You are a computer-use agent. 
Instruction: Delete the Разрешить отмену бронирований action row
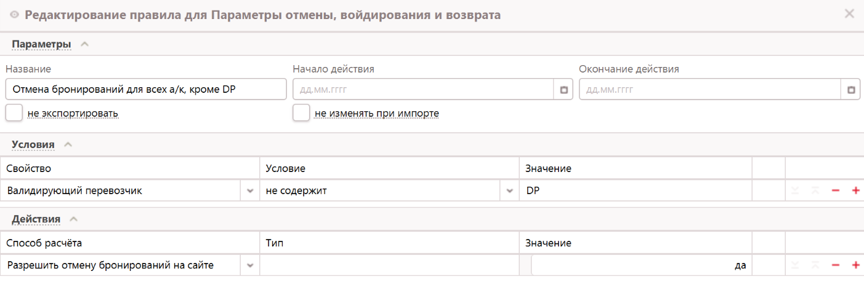tap(836, 265)
